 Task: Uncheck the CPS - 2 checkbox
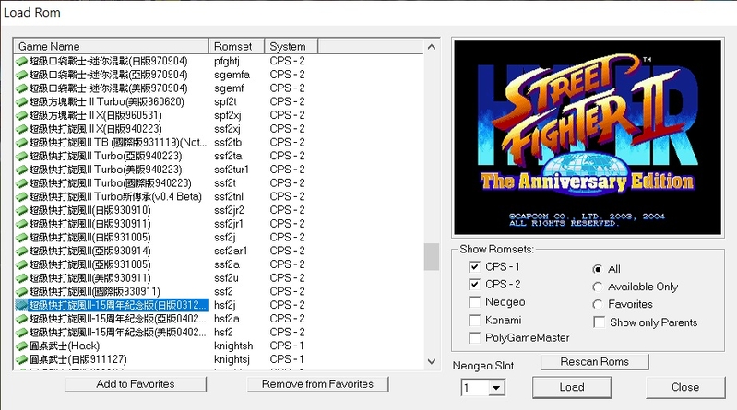[475, 285]
